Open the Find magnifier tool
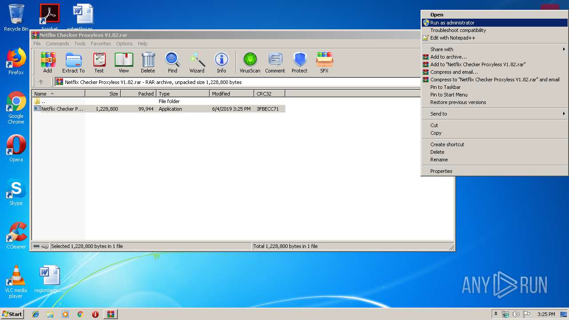Viewport: 569px width, 320px height. pyautogui.click(x=172, y=62)
